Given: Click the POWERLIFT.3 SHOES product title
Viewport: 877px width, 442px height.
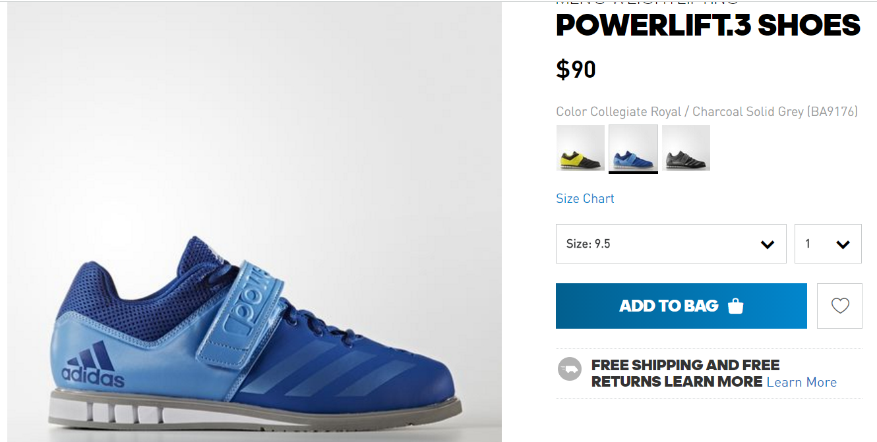Looking at the screenshot, I should [709, 25].
